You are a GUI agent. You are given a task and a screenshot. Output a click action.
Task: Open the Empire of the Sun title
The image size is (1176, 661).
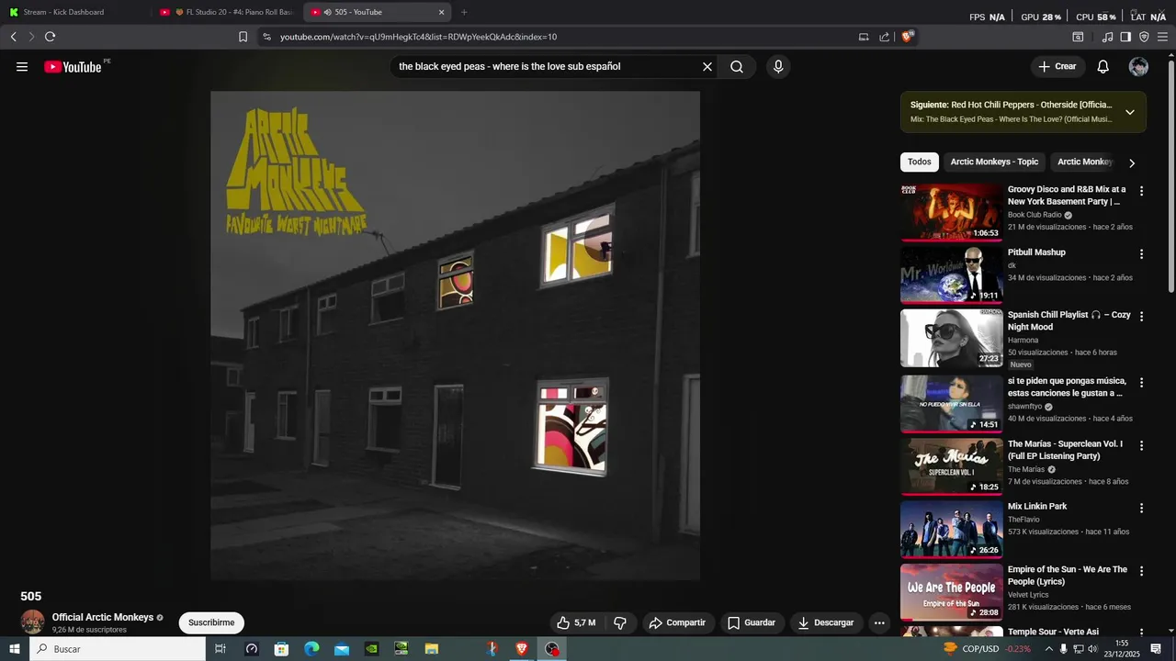tap(1068, 576)
